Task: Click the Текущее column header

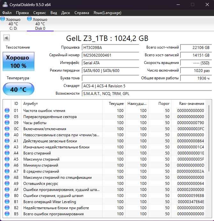Action: pyautogui.click(x=114, y=104)
